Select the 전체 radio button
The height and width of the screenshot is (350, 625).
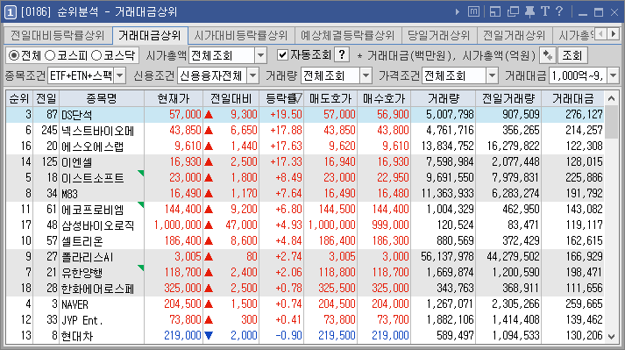point(13,55)
